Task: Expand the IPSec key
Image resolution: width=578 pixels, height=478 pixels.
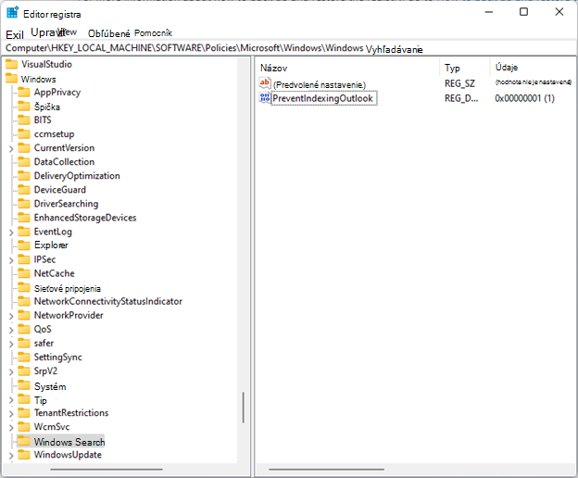Action: 11,260
